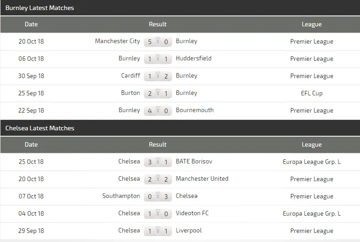Click the EFL Cup league label
The image size is (360, 242).
[x=312, y=93]
